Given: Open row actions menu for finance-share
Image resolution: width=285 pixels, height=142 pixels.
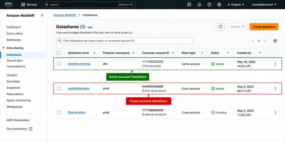Looking at the screenshot, I should tap(275, 113).
